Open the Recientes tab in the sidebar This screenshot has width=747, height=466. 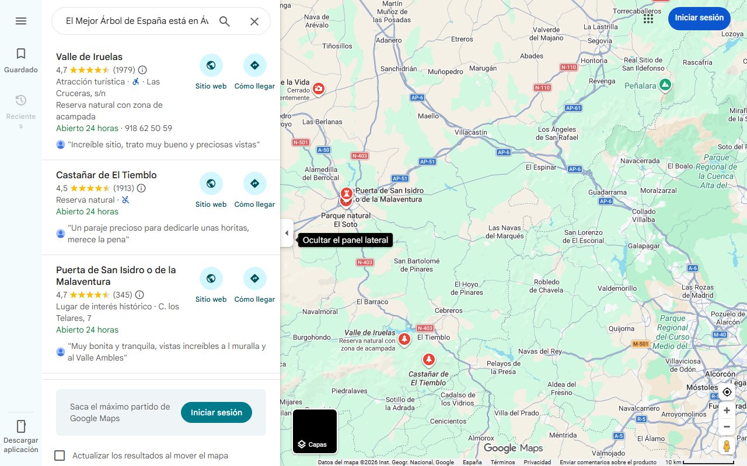pyautogui.click(x=21, y=111)
